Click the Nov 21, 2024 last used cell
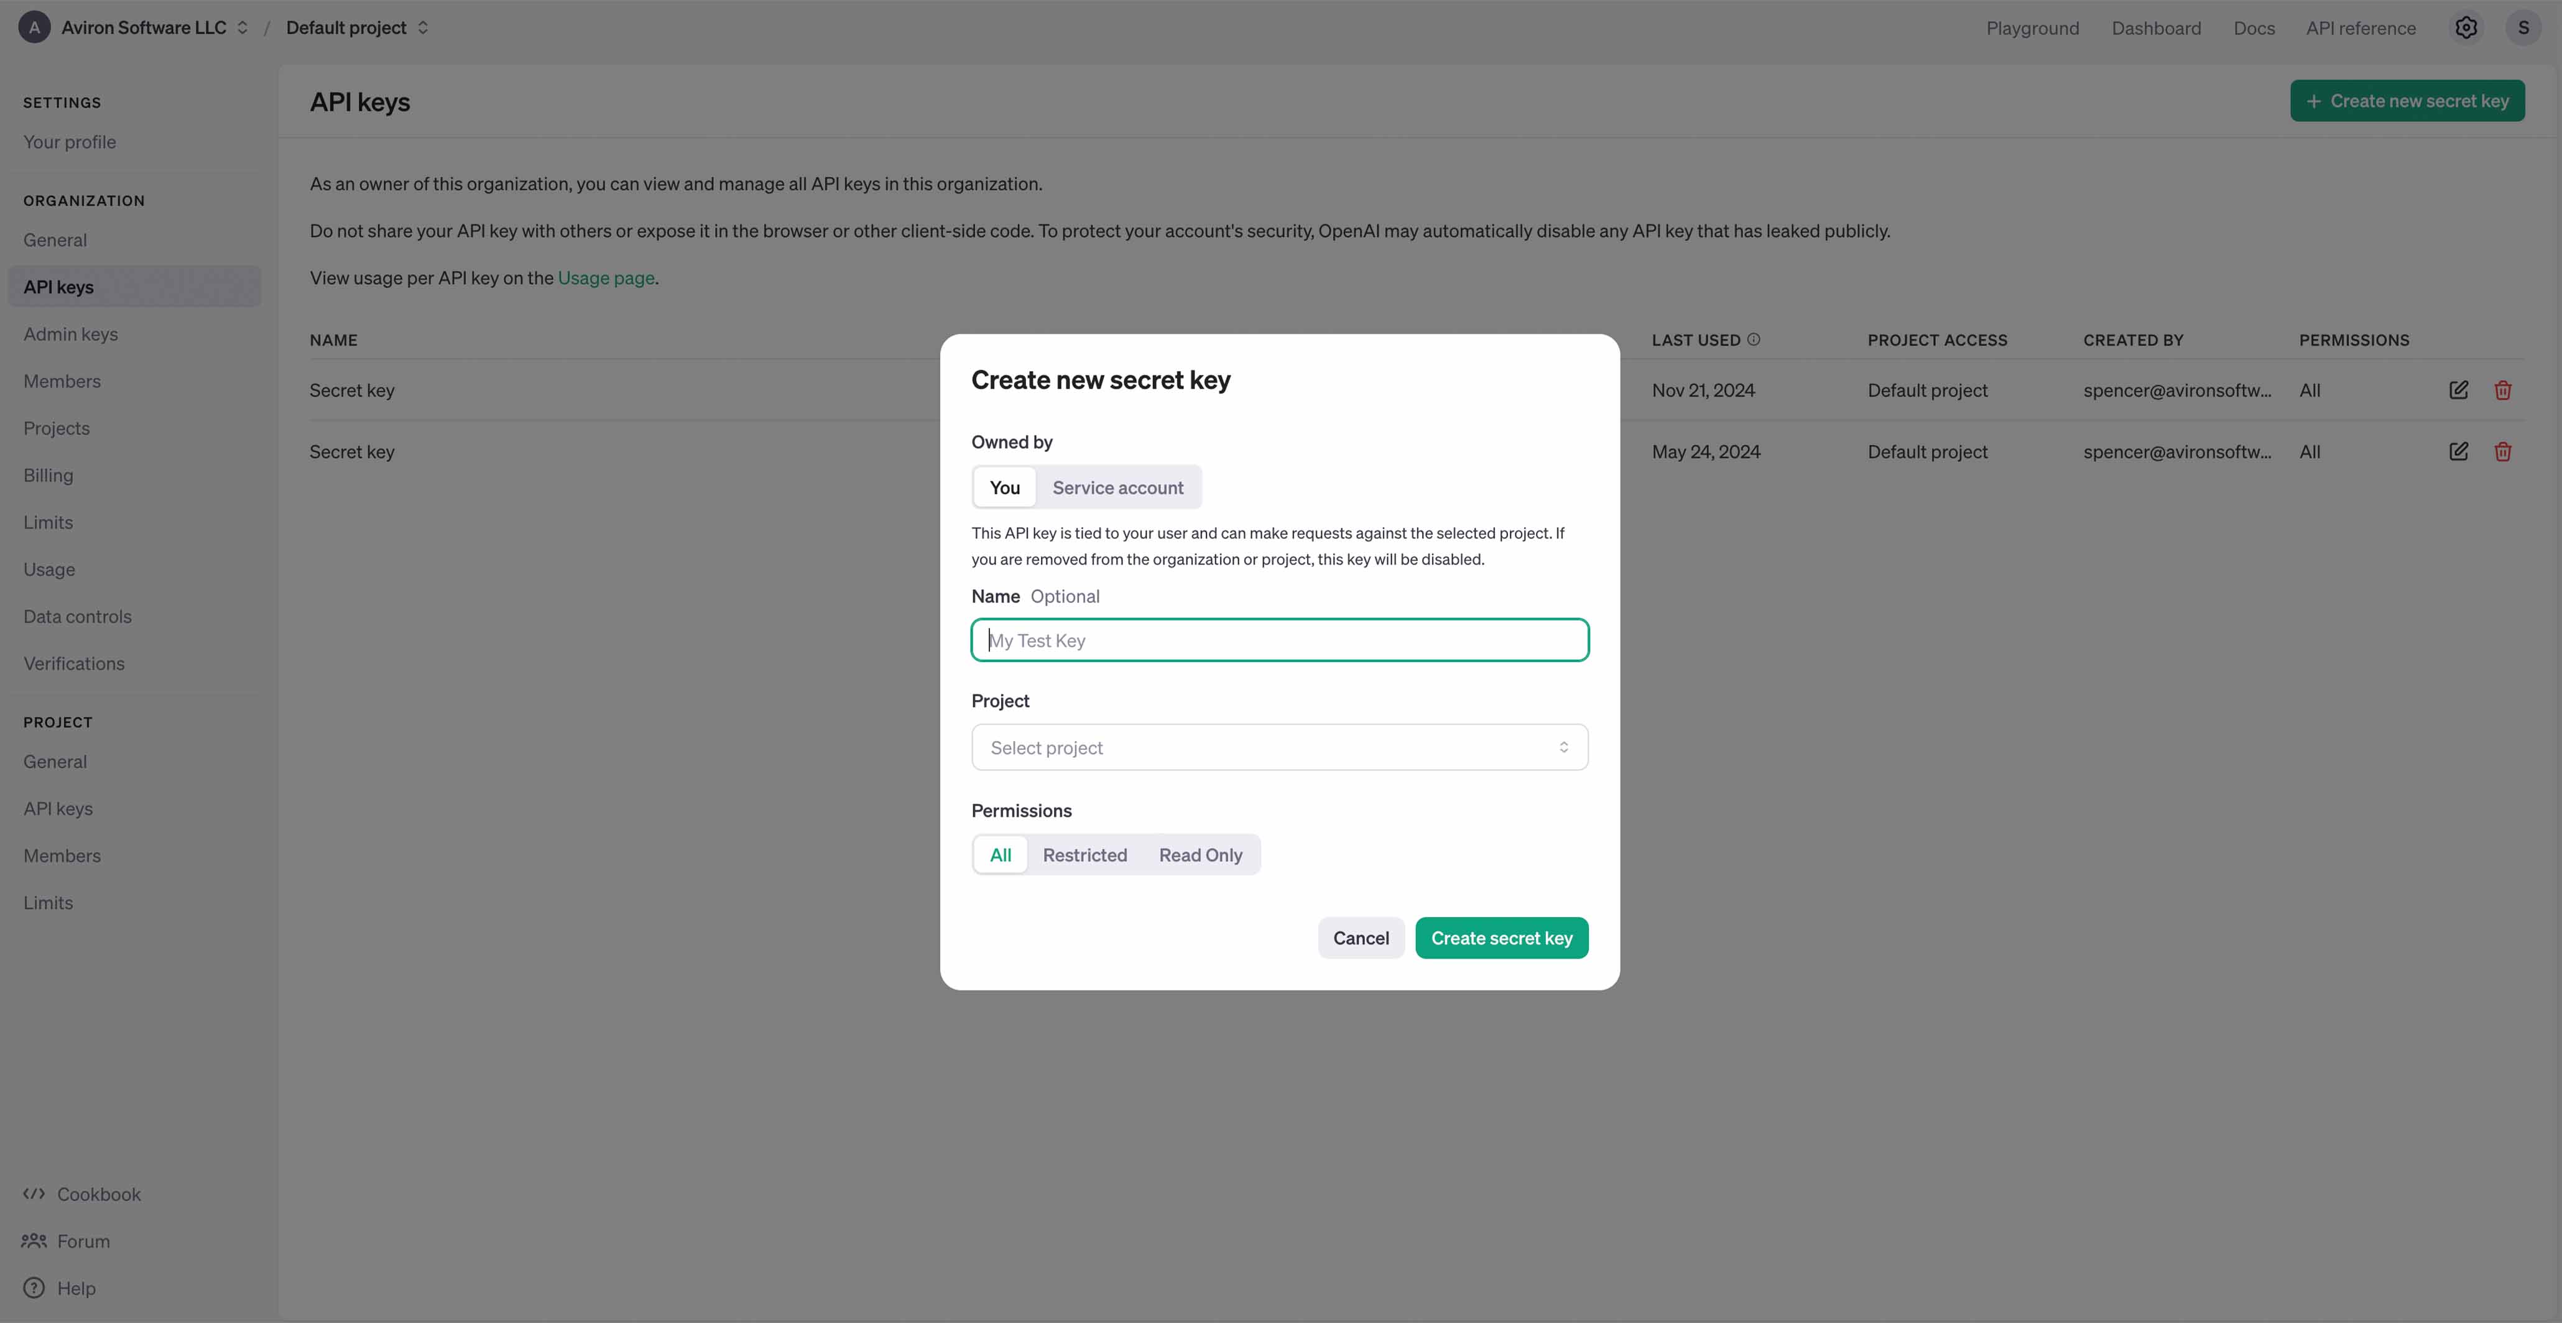 pos(1703,390)
